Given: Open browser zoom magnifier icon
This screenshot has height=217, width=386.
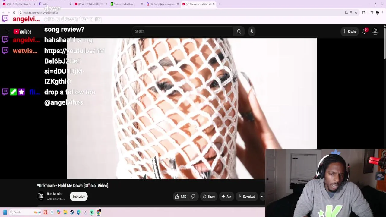Looking at the screenshot, I should click(x=351, y=13).
